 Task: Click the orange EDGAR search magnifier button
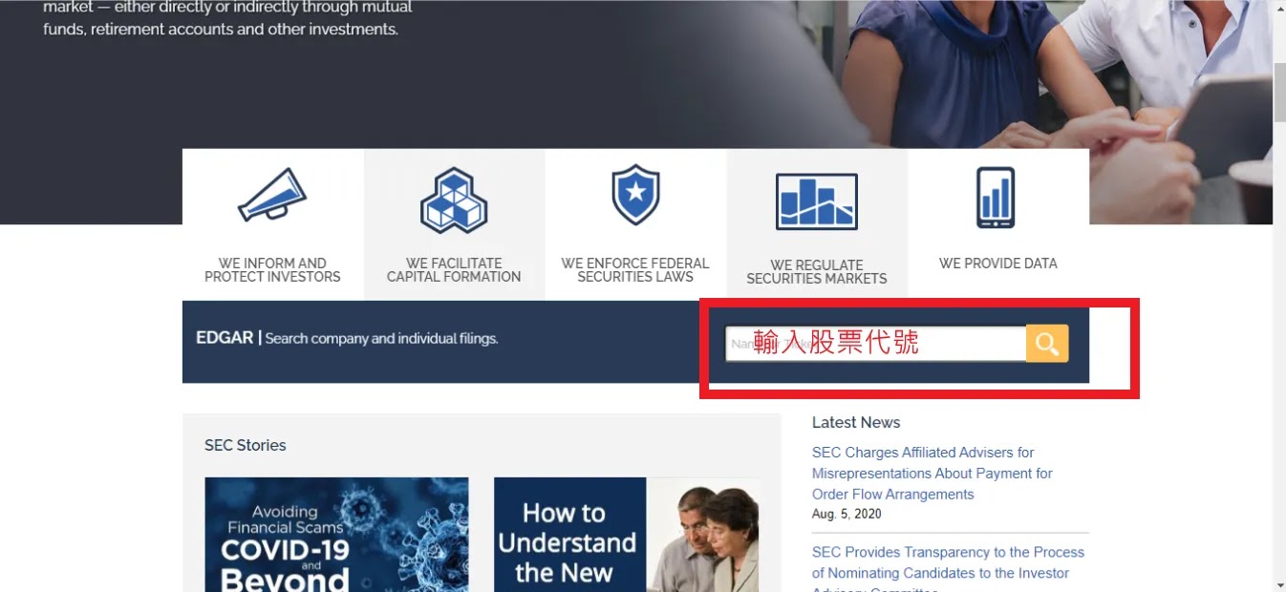(x=1047, y=344)
